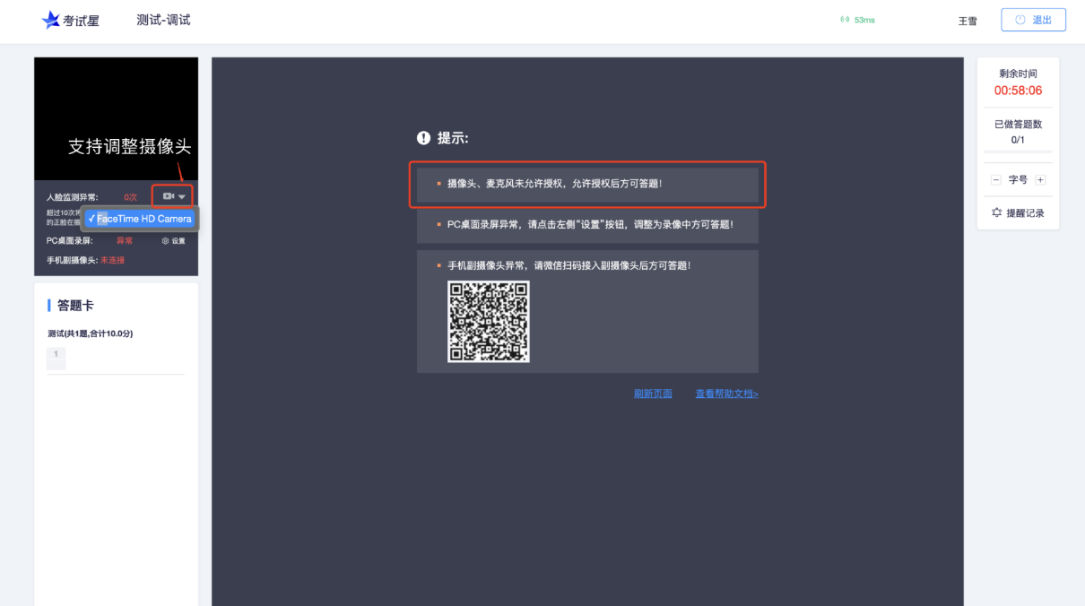
Task: Click the 未连接 phone camera status
Action: pos(112,260)
